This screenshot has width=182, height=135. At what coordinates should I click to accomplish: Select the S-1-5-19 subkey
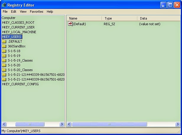[14, 56]
